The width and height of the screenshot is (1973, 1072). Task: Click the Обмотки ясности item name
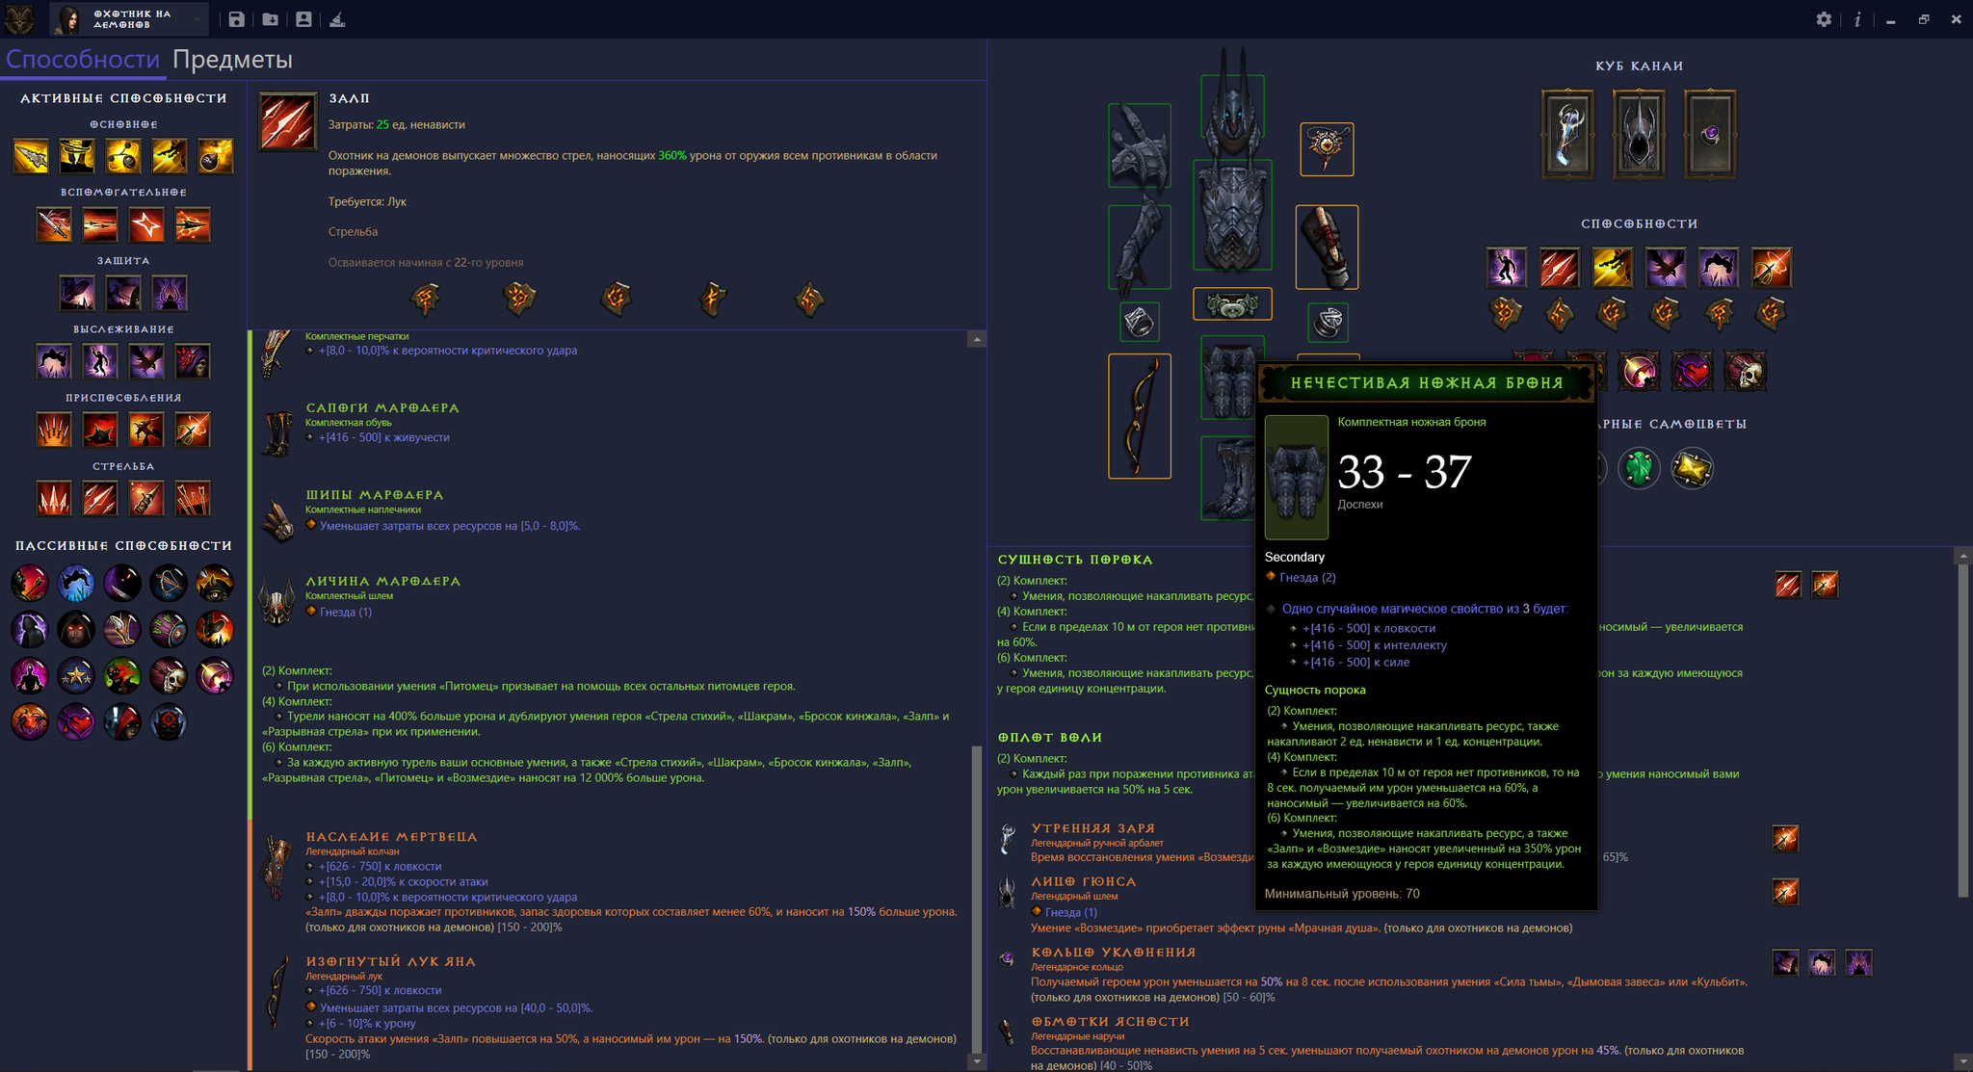tap(1110, 1021)
